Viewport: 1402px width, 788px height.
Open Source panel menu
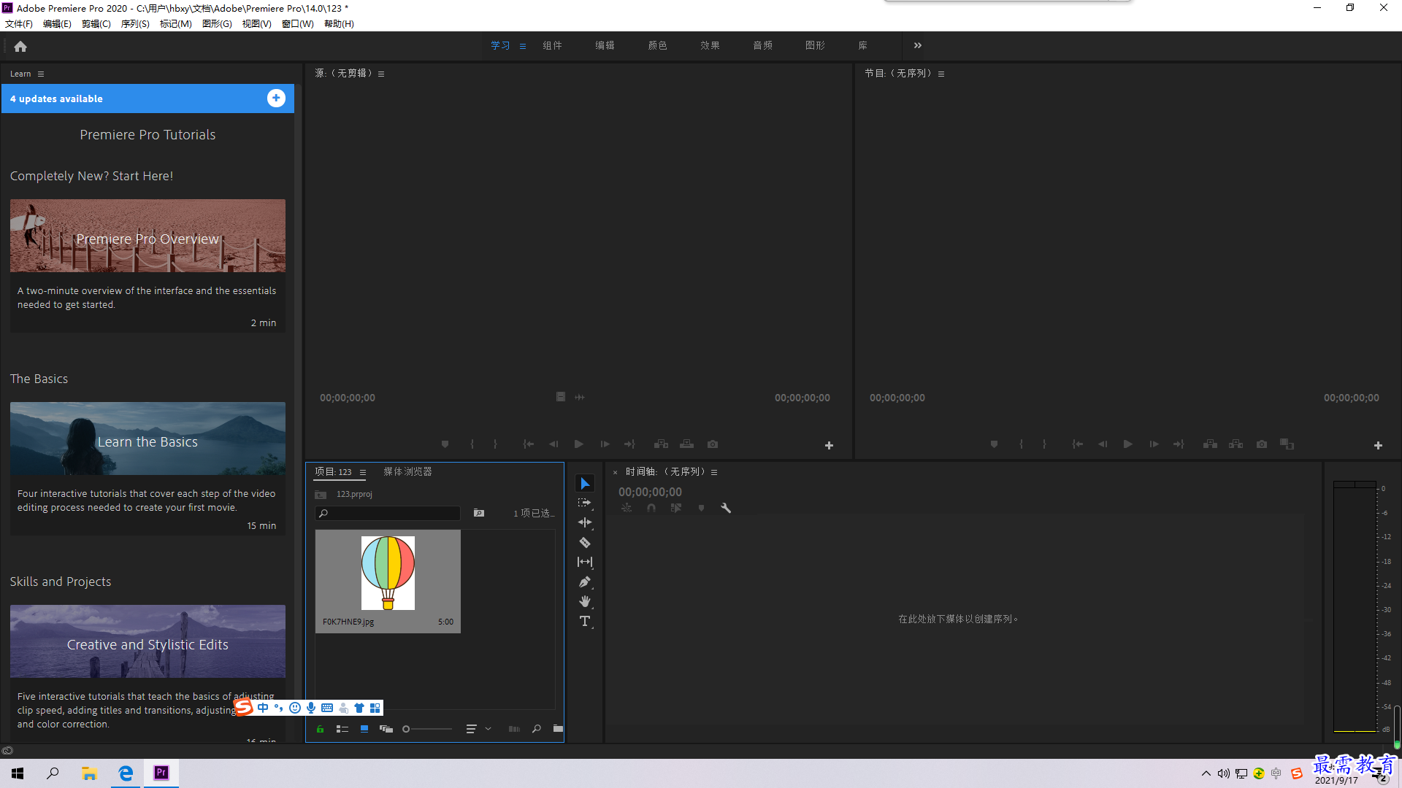pos(381,74)
